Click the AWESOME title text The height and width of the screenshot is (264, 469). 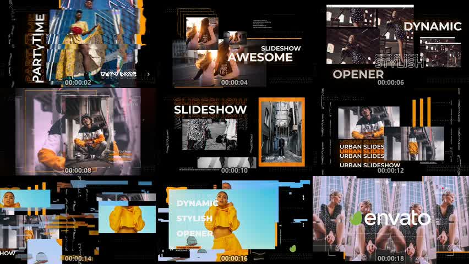click(260, 57)
